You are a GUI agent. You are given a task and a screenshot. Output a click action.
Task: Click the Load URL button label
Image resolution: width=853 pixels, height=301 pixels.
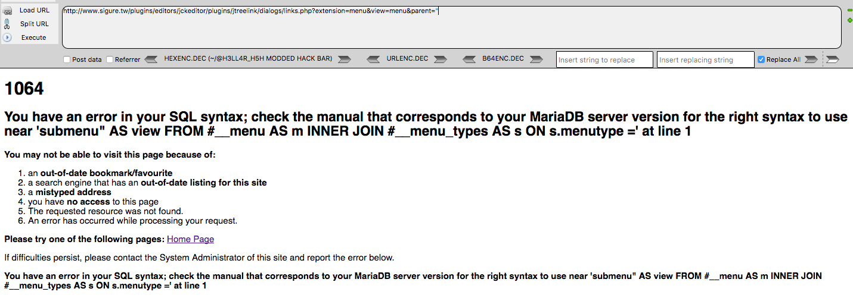[x=35, y=10]
